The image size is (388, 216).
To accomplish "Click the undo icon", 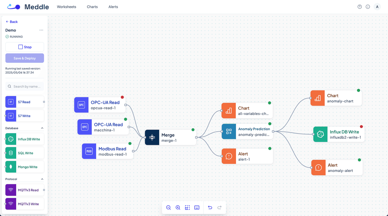I will point(210,207).
